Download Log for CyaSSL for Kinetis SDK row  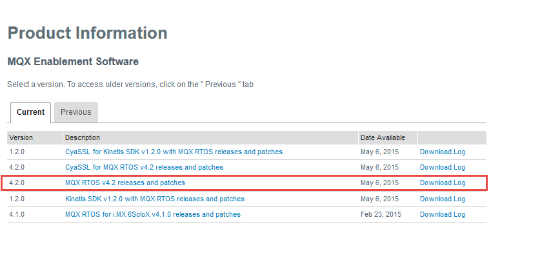pyautogui.click(x=442, y=152)
